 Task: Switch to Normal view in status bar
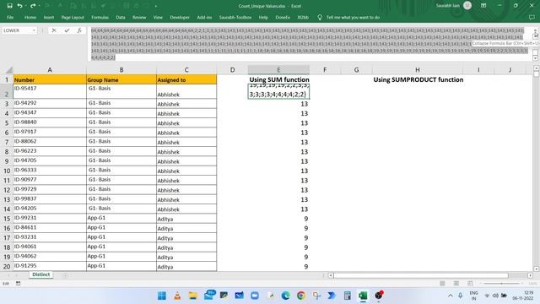coord(442,284)
